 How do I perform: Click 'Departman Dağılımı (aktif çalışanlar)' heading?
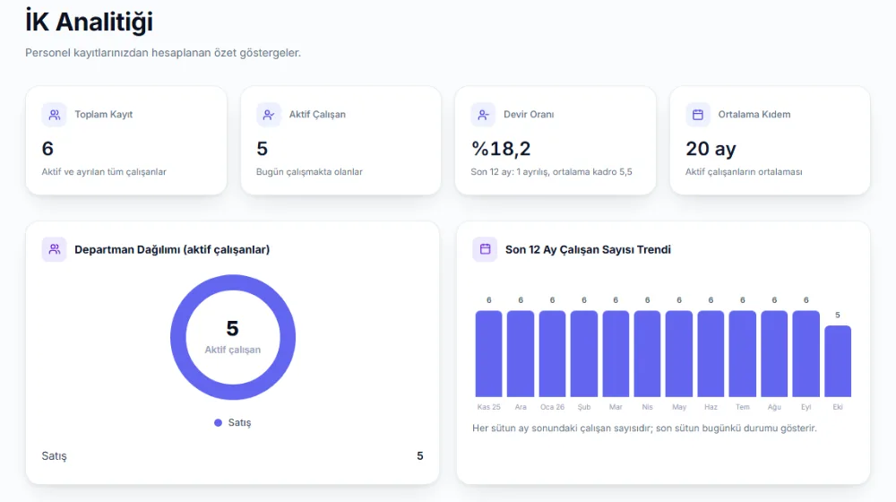pos(172,249)
